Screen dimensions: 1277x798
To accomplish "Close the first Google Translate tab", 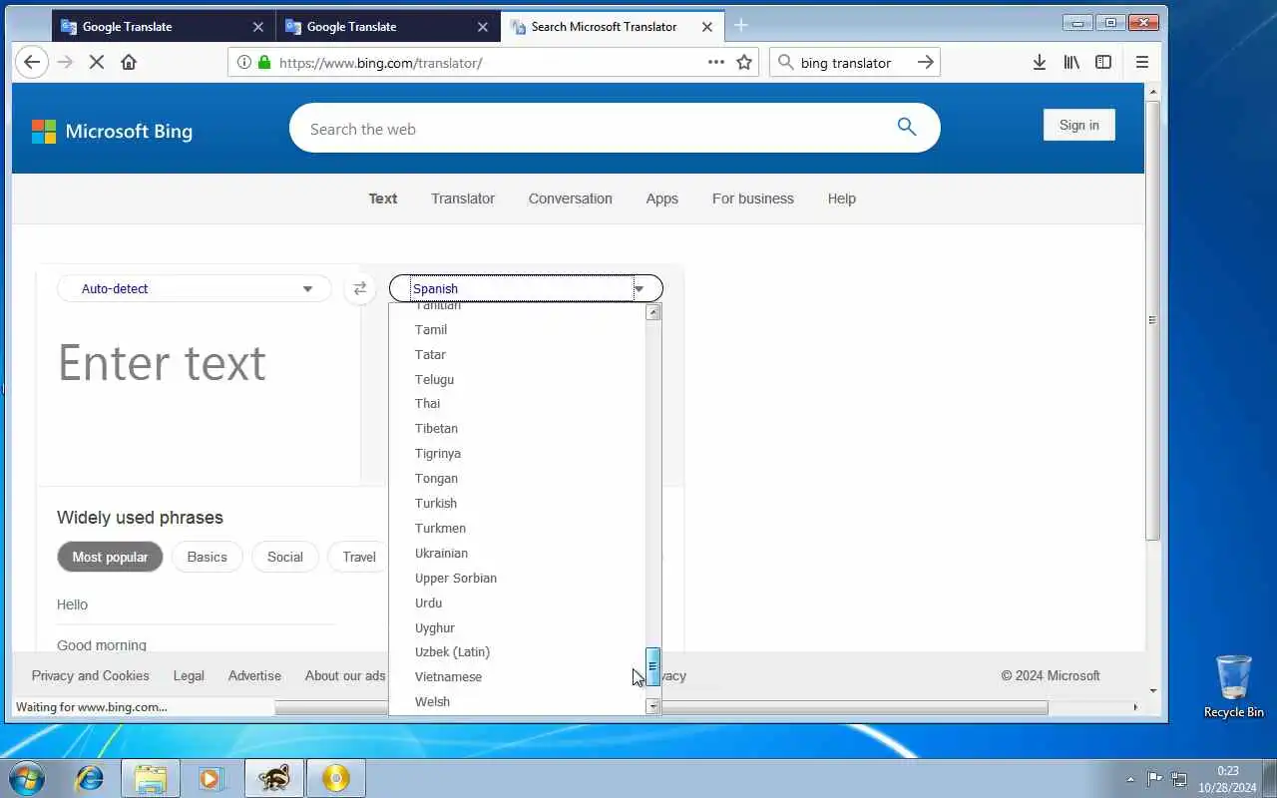I will (258, 27).
